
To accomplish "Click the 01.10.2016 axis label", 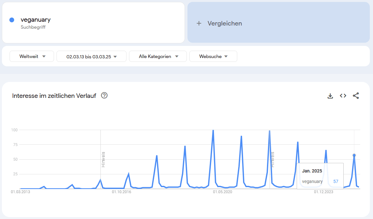I will click(121, 192).
